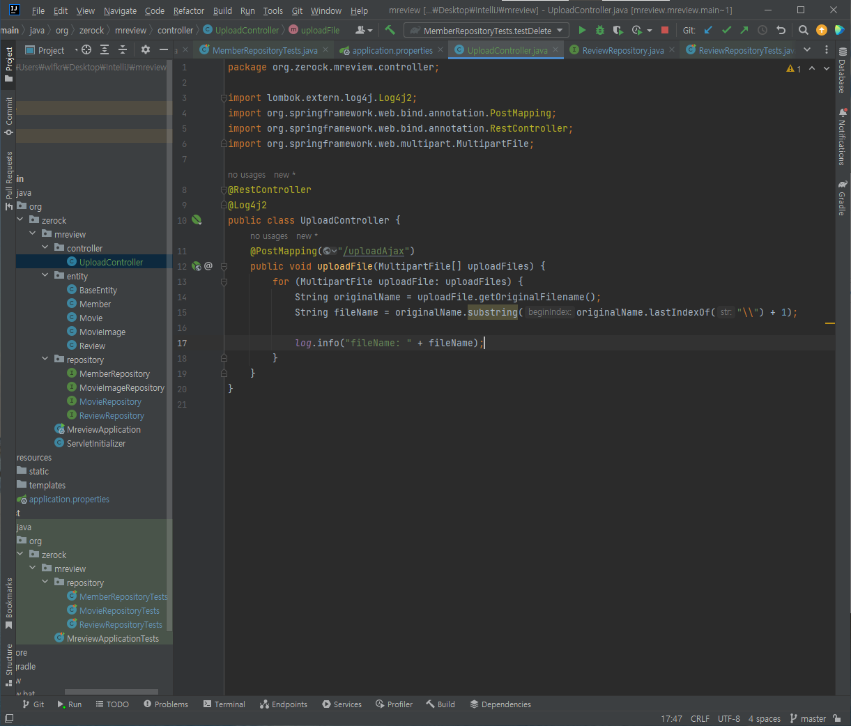Open the Commit tool window
Viewport: 851px width, 726px height.
click(x=9, y=116)
